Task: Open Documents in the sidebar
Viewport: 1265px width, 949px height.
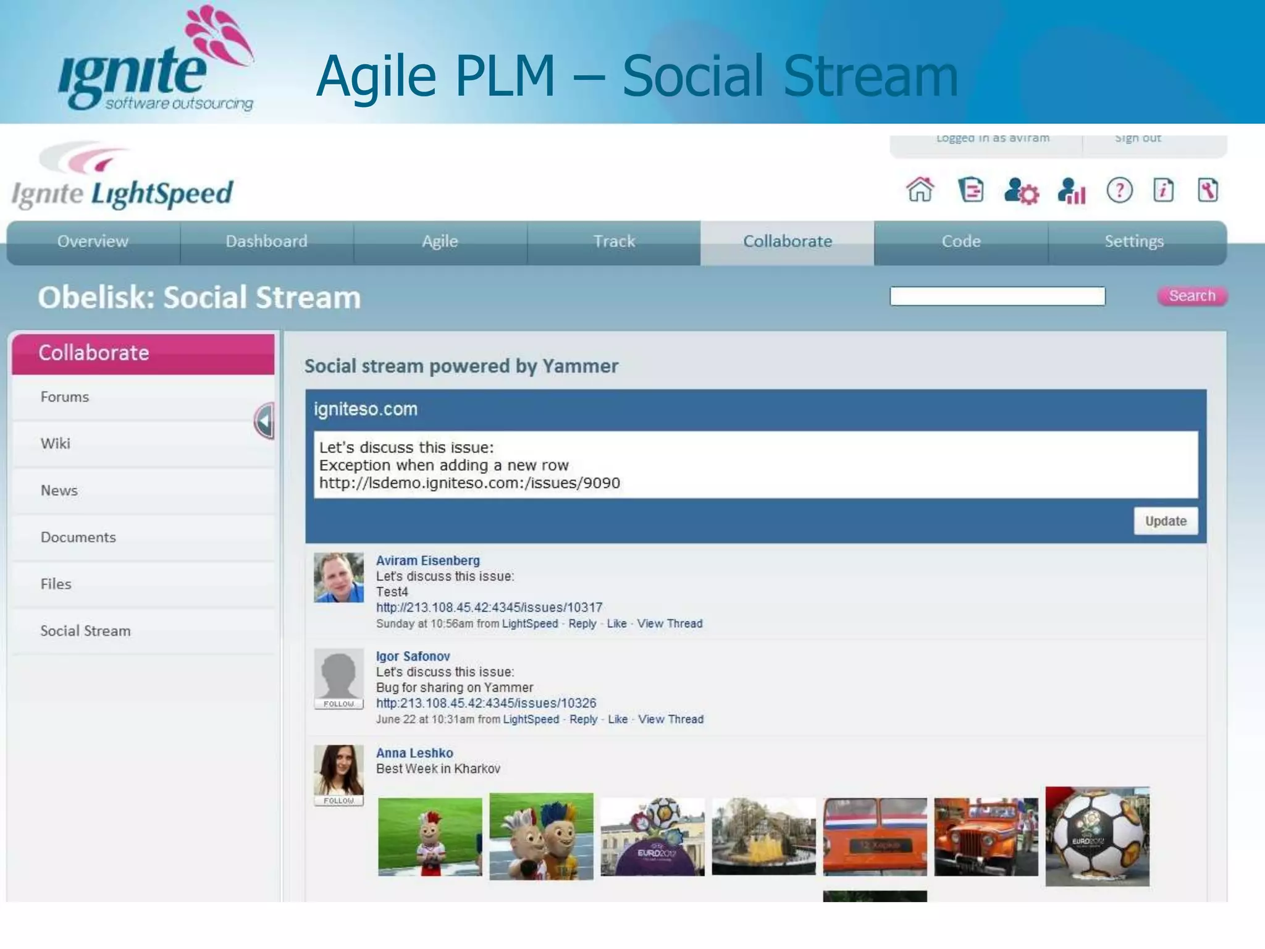Action: tap(143, 538)
